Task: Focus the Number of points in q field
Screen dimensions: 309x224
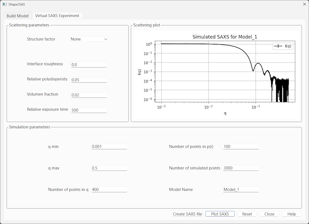Action: pos(109,190)
